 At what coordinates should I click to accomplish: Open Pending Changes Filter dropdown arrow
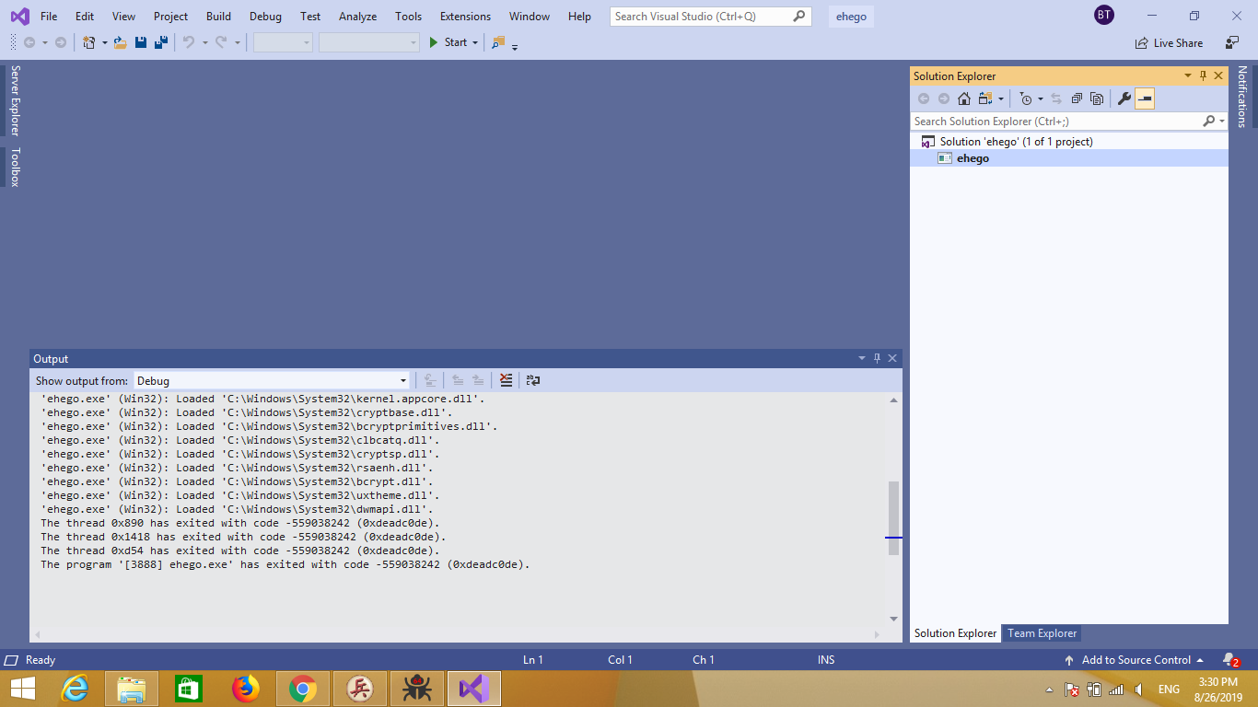(1041, 99)
